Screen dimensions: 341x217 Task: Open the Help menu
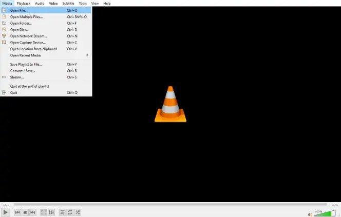107,3
